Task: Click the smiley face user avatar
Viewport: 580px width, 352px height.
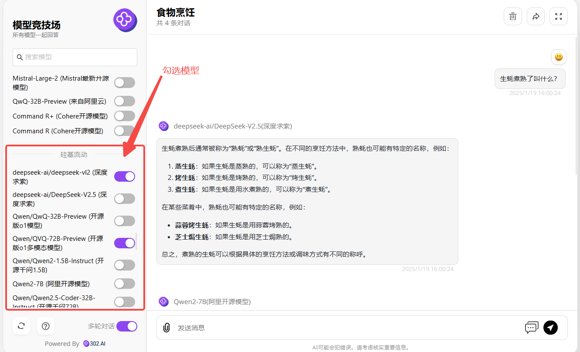Action: 558,57
